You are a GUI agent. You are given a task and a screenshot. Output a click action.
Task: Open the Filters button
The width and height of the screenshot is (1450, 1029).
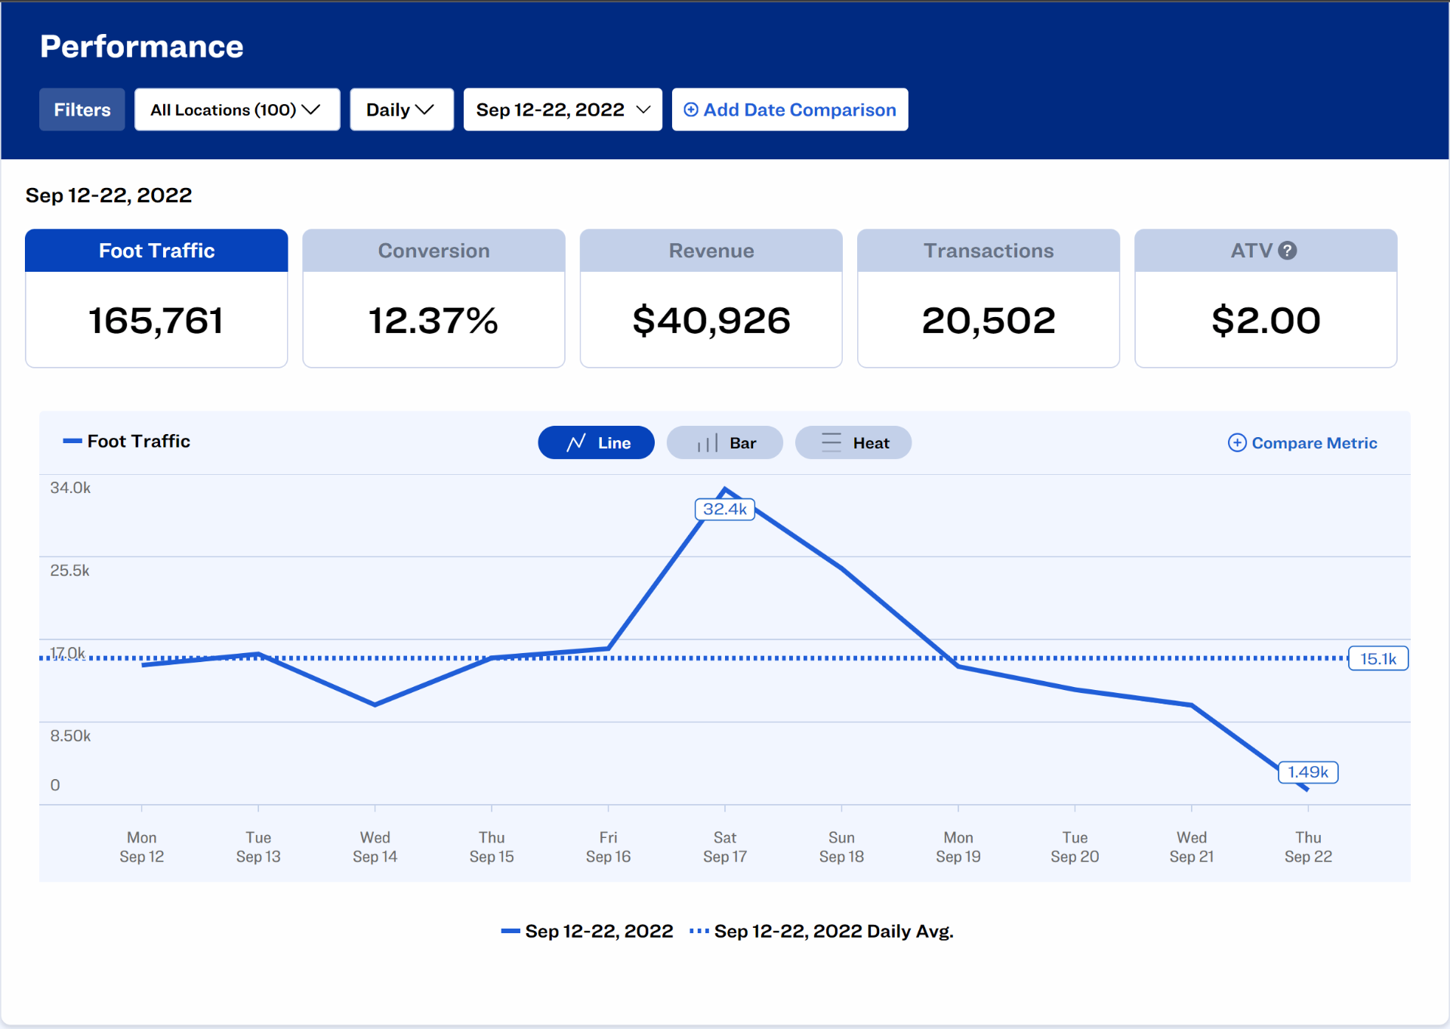pos(82,110)
